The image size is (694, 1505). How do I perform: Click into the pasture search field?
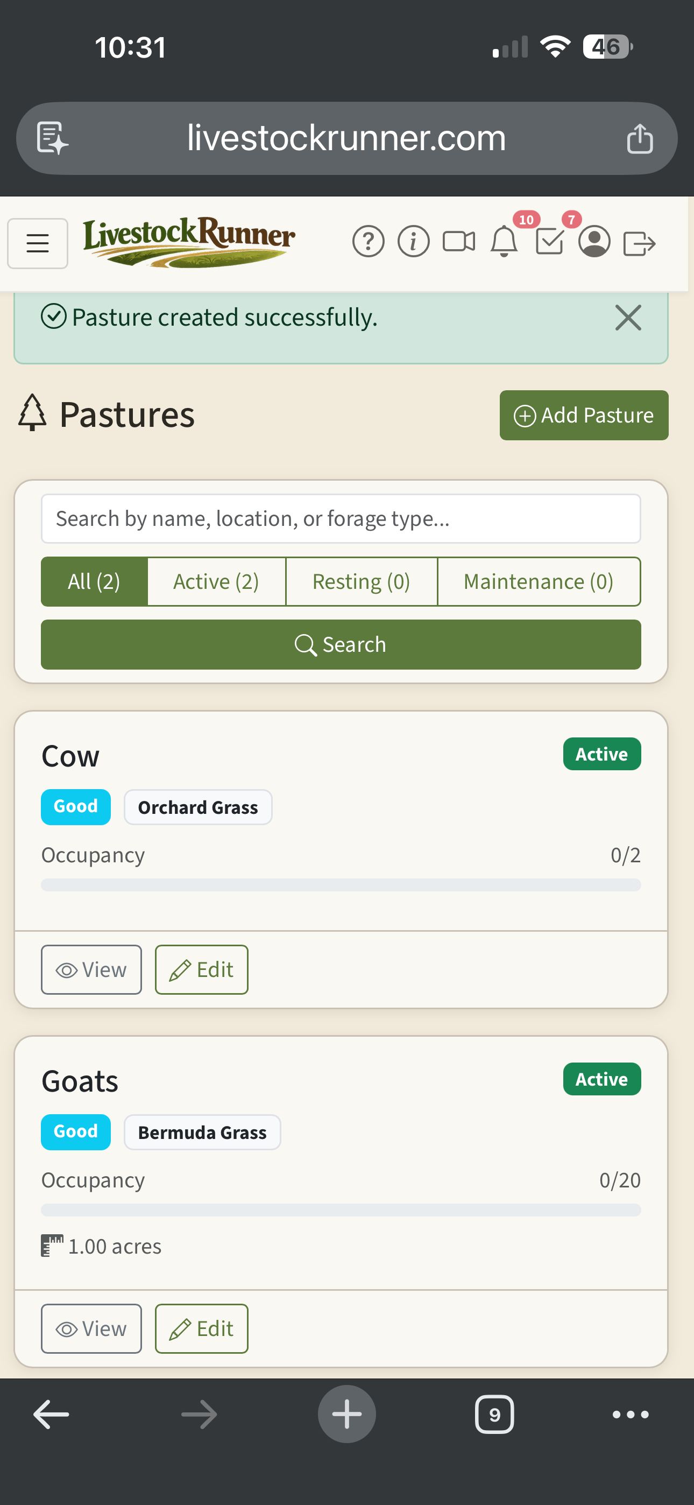[x=341, y=518]
